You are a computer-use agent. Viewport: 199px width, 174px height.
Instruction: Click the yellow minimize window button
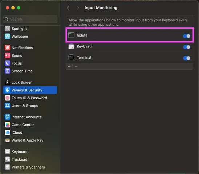pyautogui.click(x=13, y=8)
